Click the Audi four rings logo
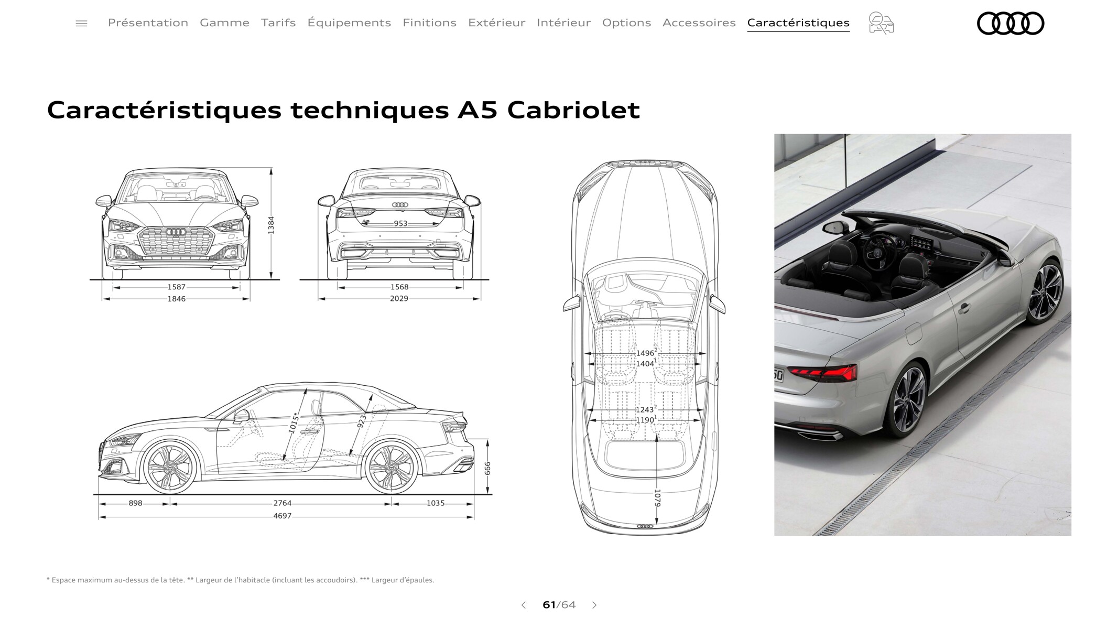 [x=1011, y=24]
